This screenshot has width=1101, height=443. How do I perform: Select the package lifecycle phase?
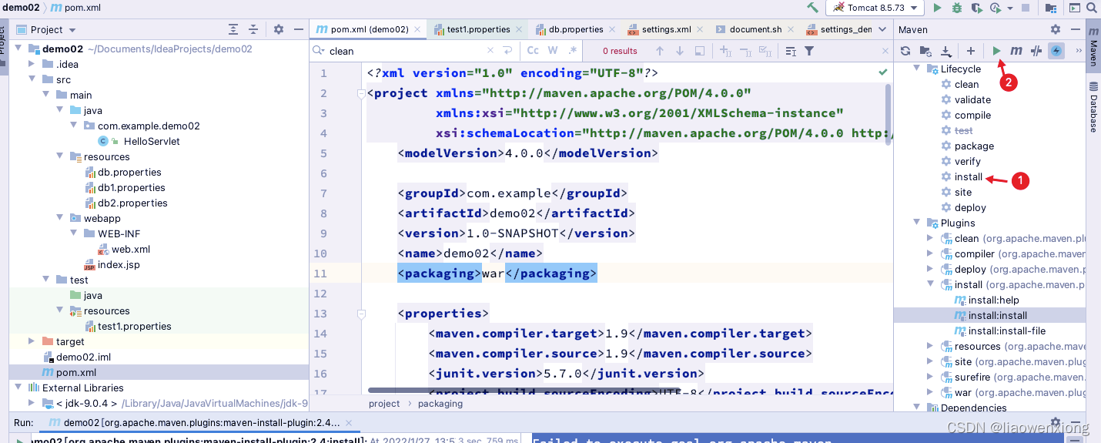pos(974,146)
